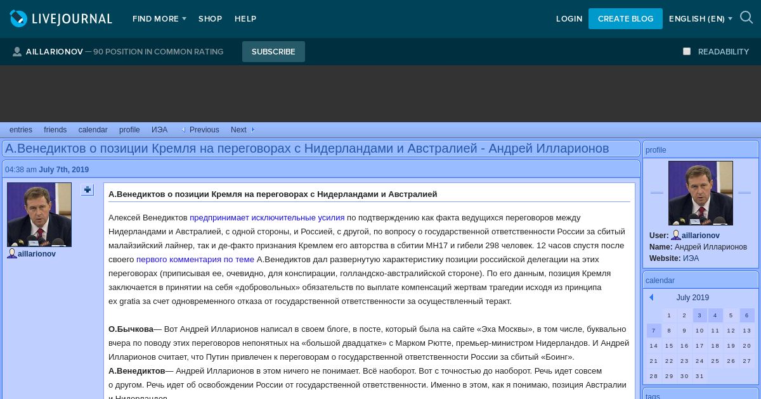Open the profile sidebar heading link
The image size is (761, 399).
656,150
